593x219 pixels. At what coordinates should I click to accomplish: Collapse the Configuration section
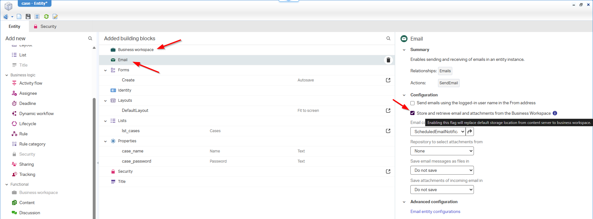tap(404, 95)
